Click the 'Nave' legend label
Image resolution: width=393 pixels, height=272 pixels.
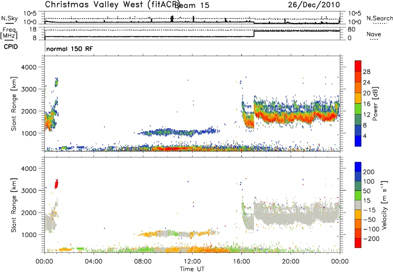[x=374, y=34]
